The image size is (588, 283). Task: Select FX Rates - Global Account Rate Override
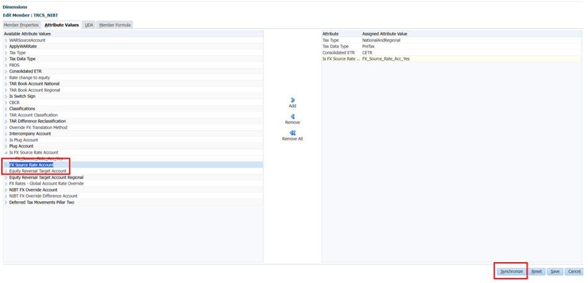coord(133,183)
